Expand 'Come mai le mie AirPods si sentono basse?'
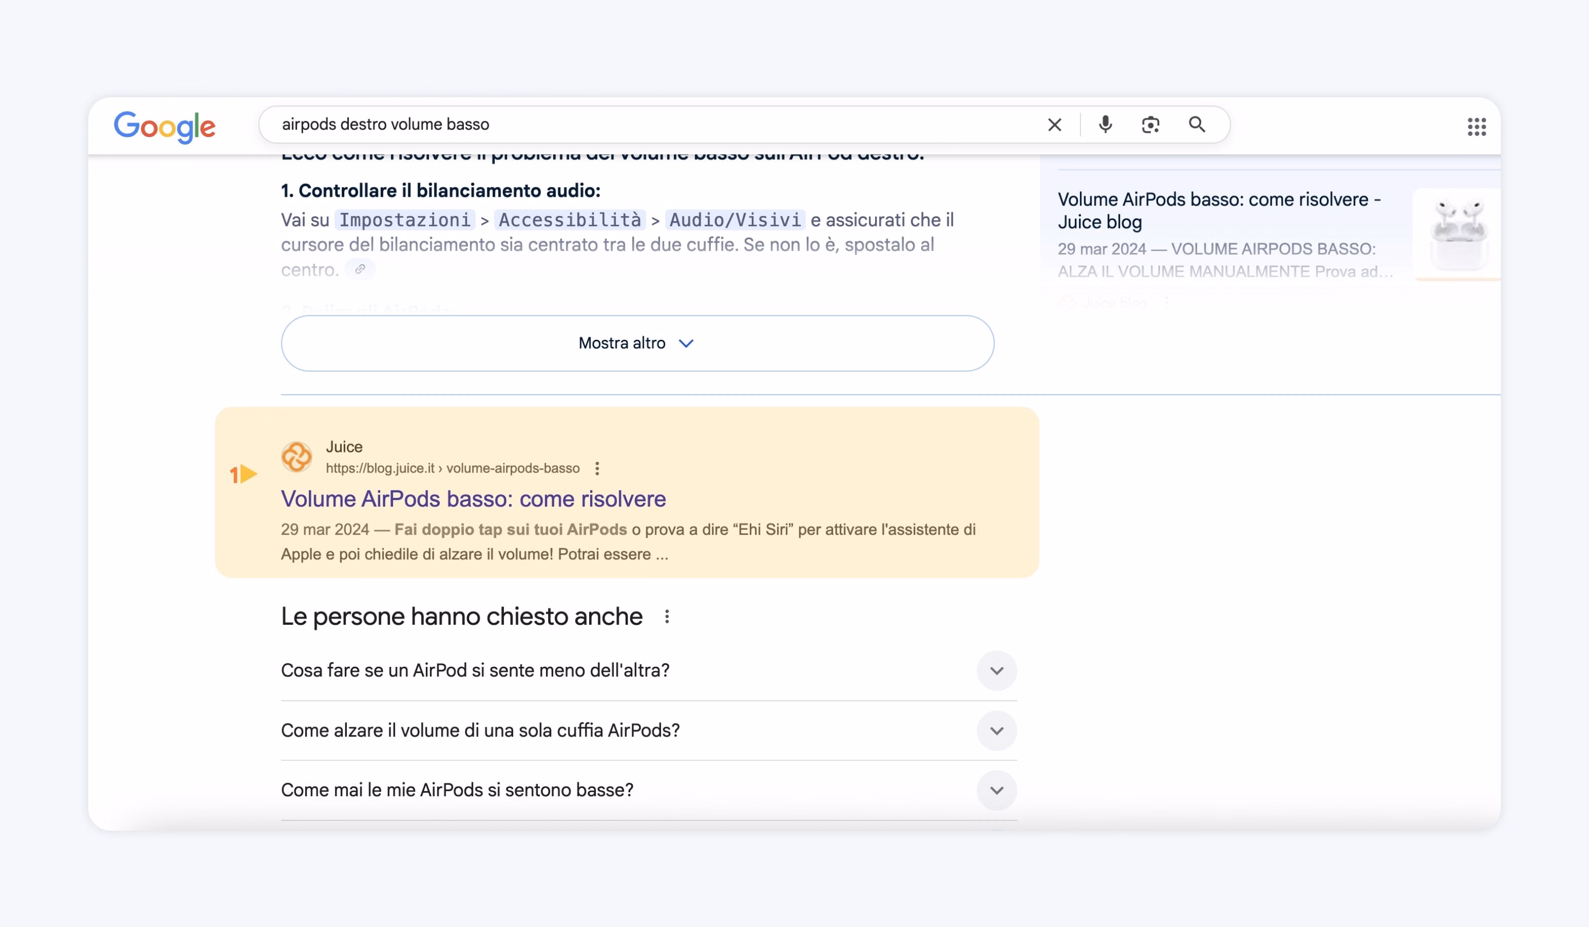1589x927 pixels. point(649,790)
